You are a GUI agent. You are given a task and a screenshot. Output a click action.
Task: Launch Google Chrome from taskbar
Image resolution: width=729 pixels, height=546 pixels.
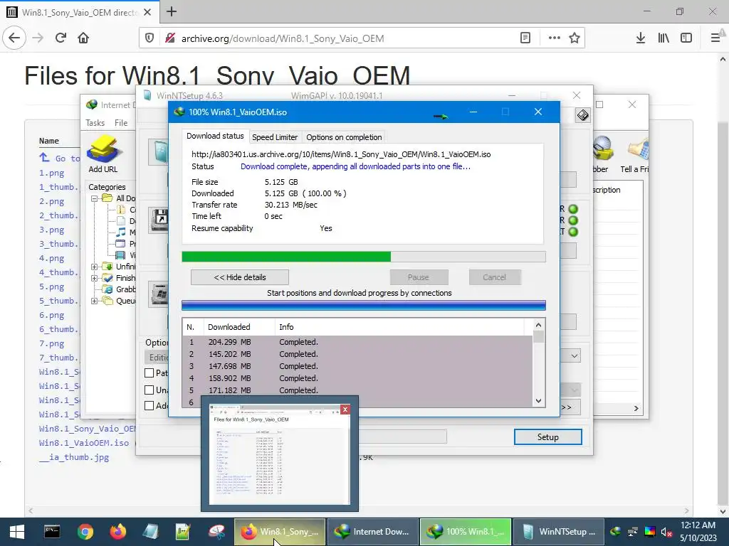coord(85,532)
